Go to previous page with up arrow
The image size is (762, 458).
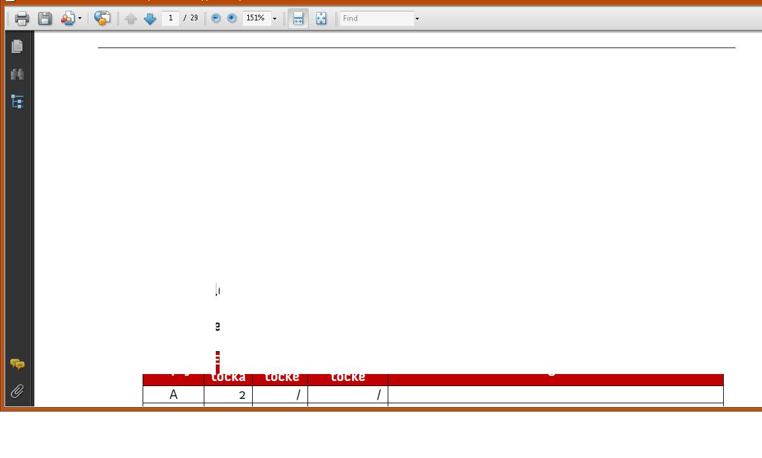tap(131, 18)
